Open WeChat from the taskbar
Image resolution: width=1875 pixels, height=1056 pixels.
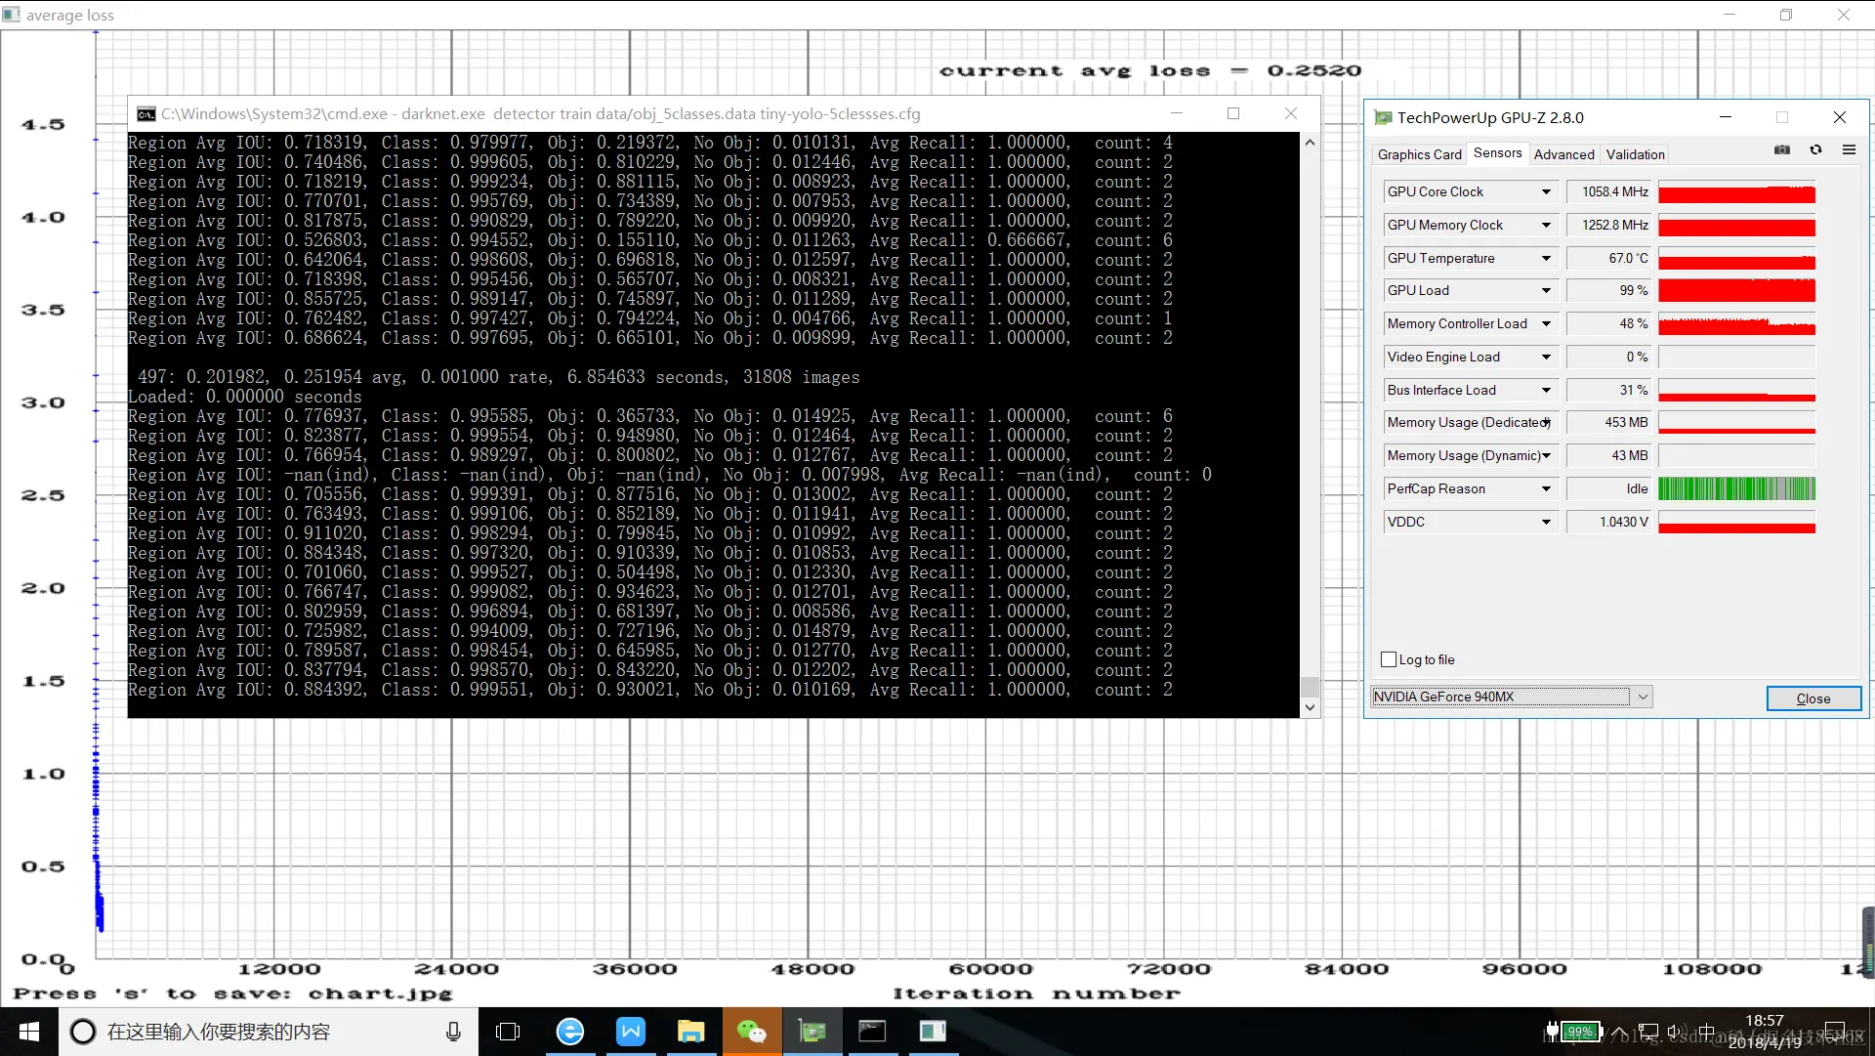tap(751, 1032)
